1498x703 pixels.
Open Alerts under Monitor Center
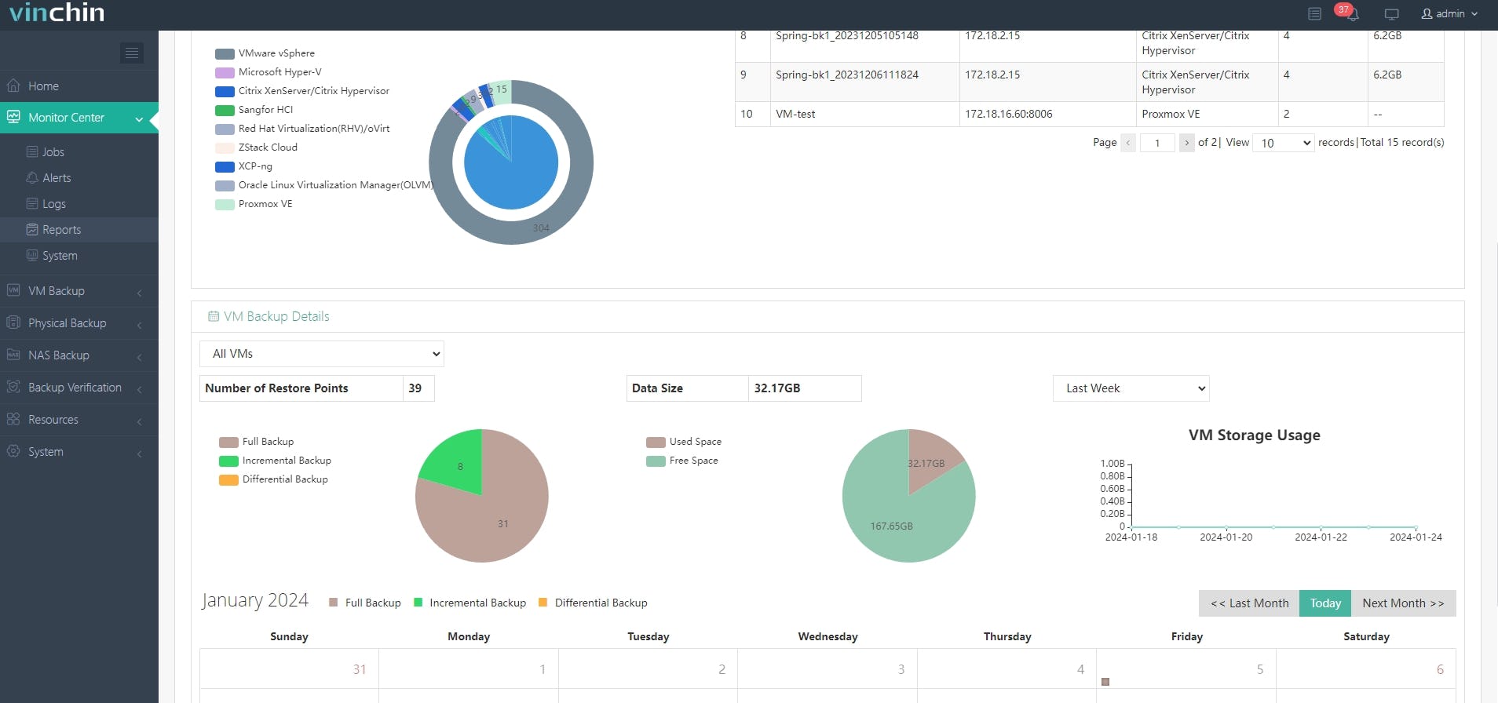[x=57, y=178]
